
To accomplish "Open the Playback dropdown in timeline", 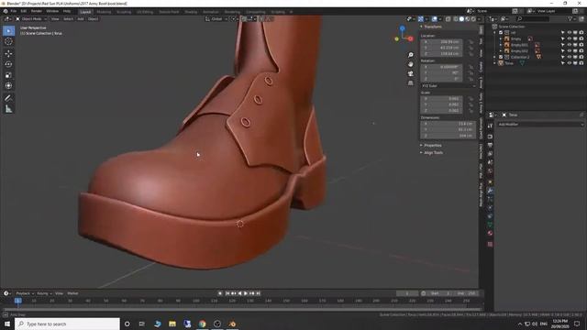I will [x=25, y=293].
